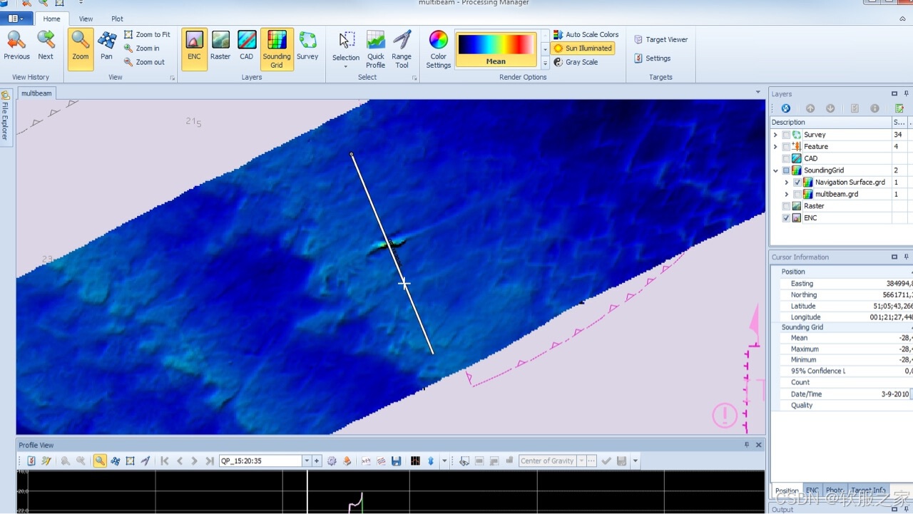Go to Next view in history

coord(46,46)
